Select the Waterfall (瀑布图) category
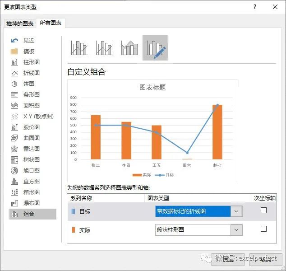The height and width of the screenshot is (271, 286). click(32, 203)
